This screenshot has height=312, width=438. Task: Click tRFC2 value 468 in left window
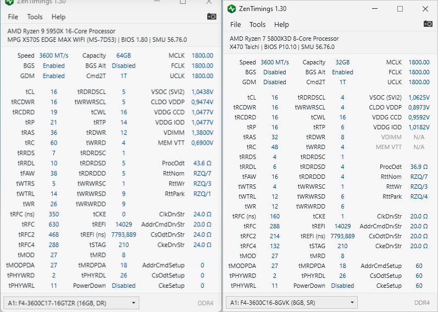[54, 234]
